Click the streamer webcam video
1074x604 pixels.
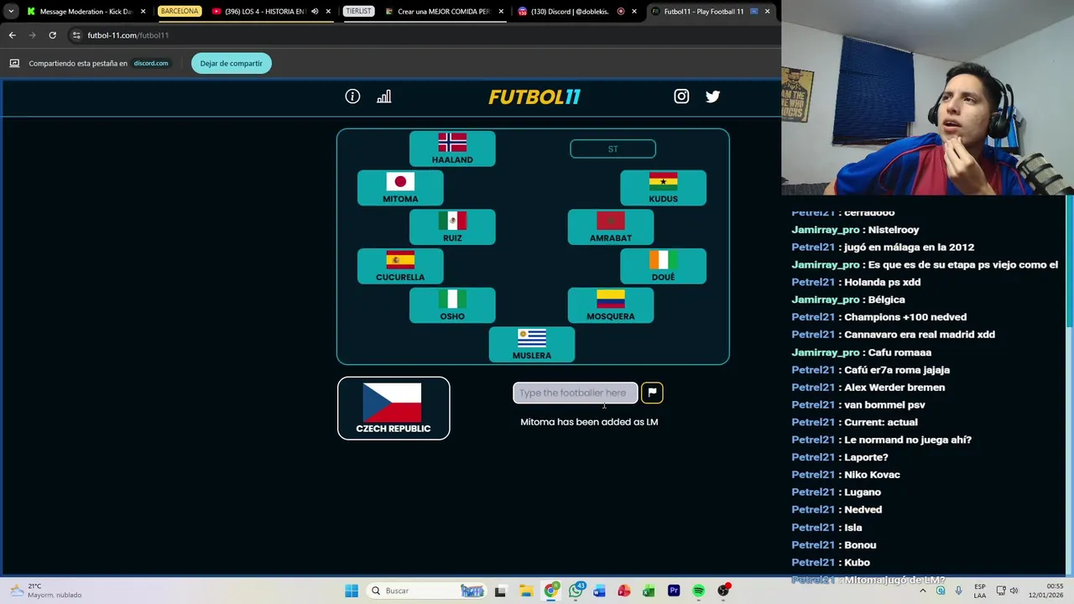tap(927, 97)
